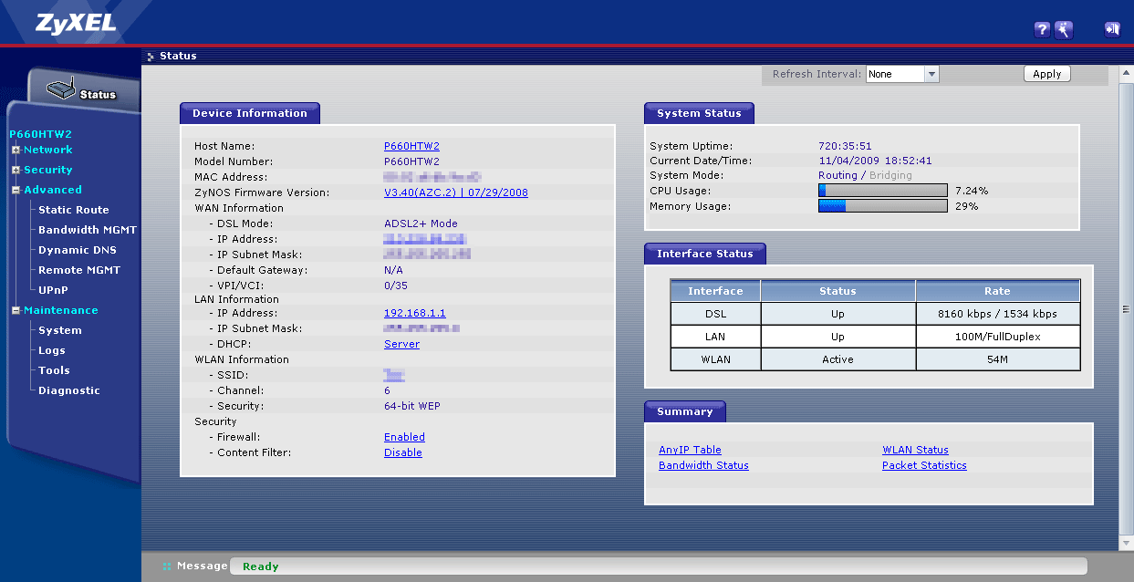Collapse the Maintenance menu minus icon
The image size is (1134, 582).
16,310
